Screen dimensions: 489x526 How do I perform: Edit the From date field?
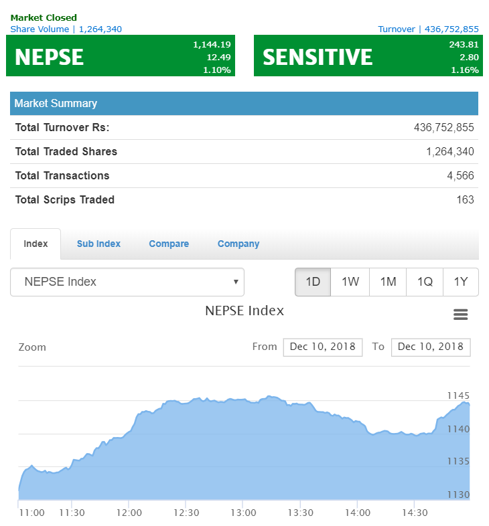(323, 347)
